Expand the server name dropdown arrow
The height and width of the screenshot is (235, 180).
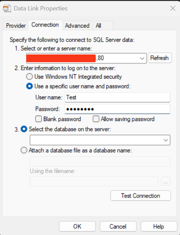(142, 58)
